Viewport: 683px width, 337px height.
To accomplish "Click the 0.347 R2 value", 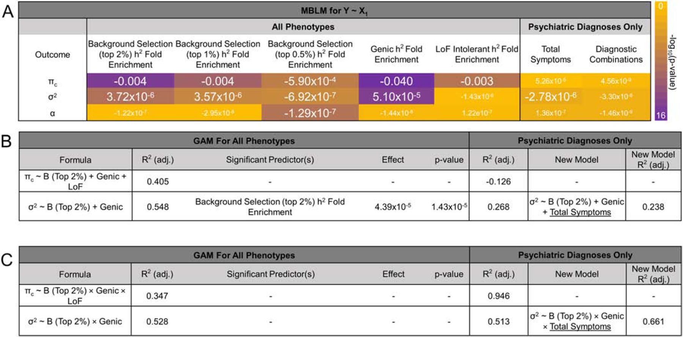I will click(157, 296).
